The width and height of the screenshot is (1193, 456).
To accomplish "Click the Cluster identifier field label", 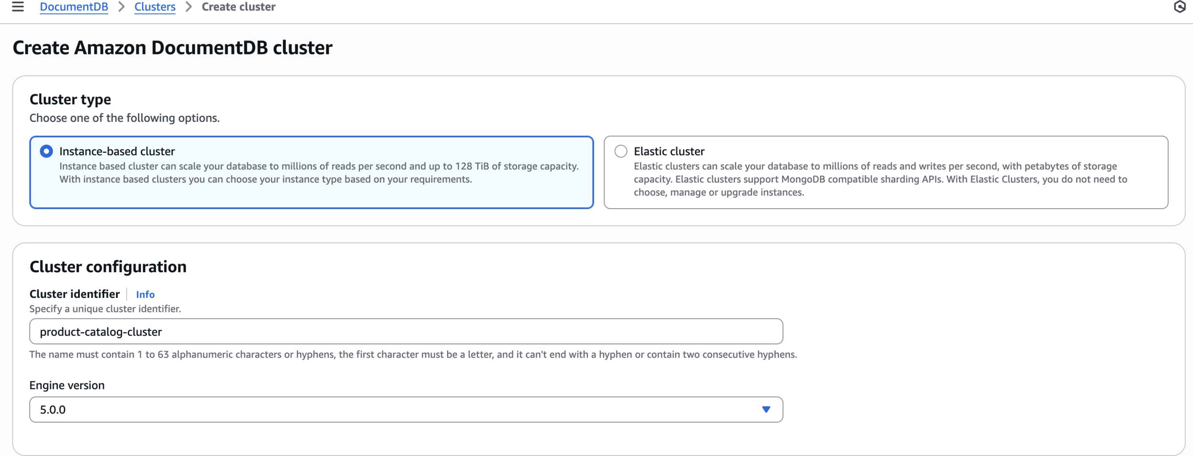I will tap(74, 294).
